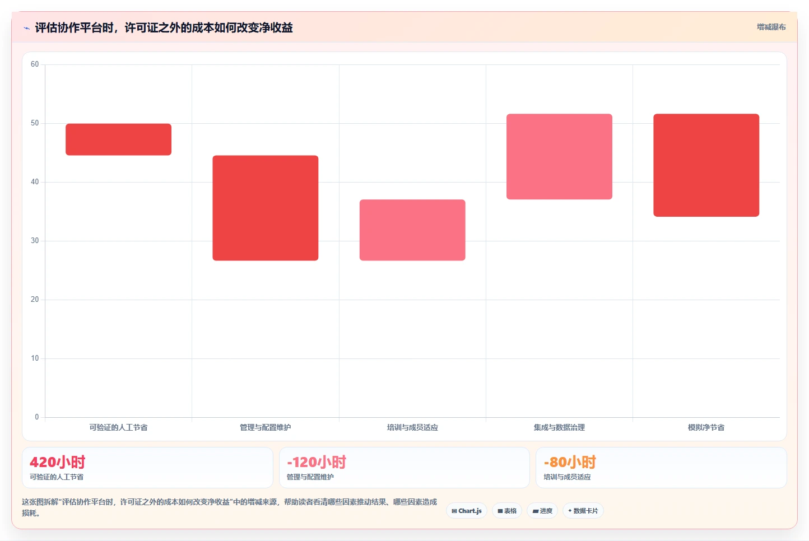Click the 模拟净节省 waterfall bar
This screenshot has width=809, height=541.
click(x=706, y=165)
